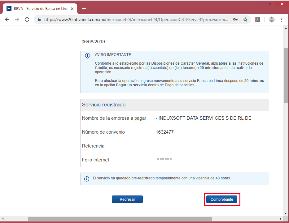
Task: Click the horizontal scrollbar thumb
Action: coord(120,219)
